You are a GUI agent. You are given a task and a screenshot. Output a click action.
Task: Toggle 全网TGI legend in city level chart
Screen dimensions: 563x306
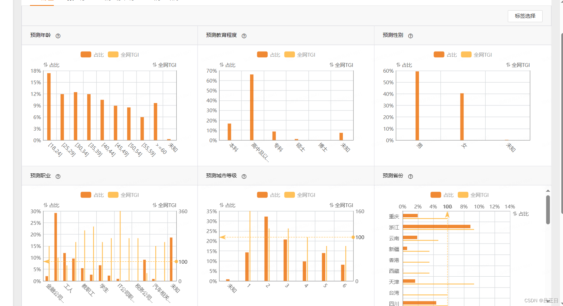[x=300, y=195]
